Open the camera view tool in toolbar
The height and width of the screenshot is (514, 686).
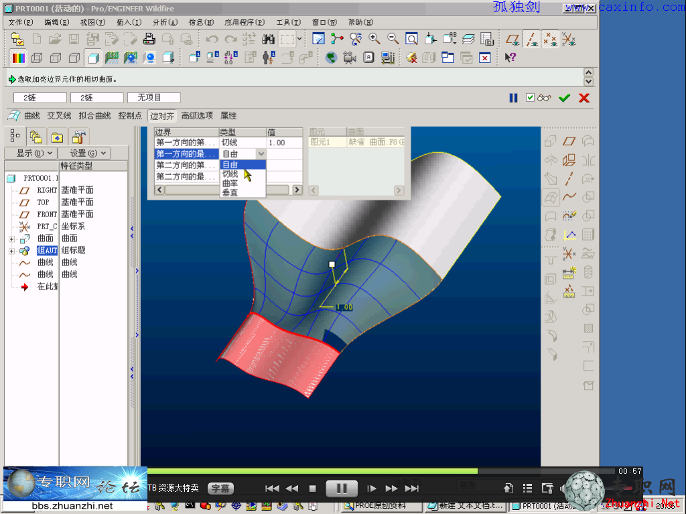pos(350,58)
